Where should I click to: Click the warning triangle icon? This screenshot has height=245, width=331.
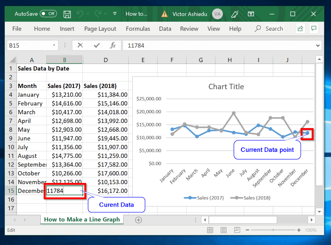[164, 14]
